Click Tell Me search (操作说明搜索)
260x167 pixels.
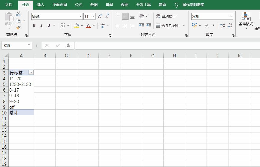[x=193, y=5]
